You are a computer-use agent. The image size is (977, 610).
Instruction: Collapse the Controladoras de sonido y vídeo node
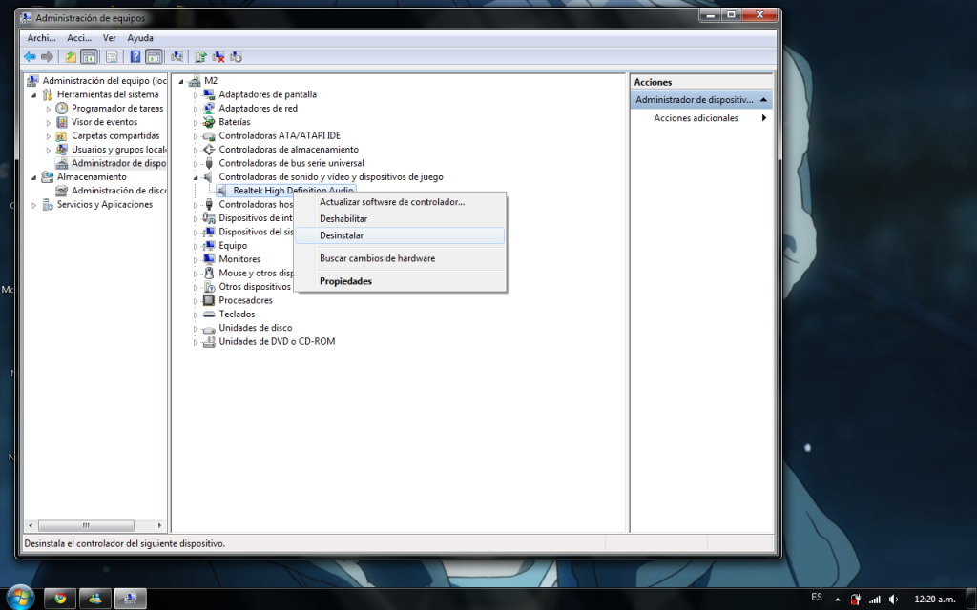tap(195, 177)
